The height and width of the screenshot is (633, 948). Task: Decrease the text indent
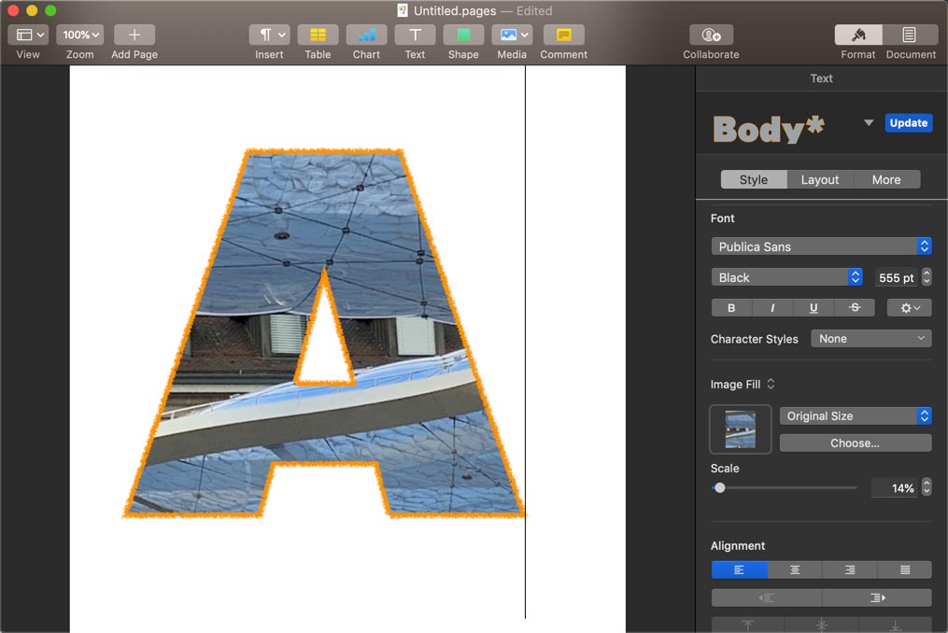click(x=767, y=598)
